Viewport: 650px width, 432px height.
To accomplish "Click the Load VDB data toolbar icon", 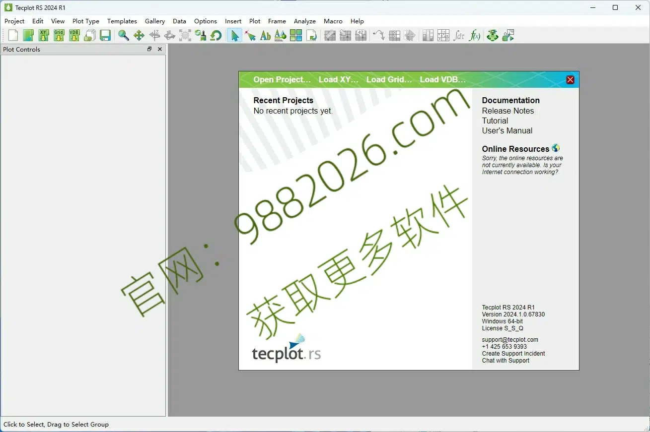I will click(x=74, y=35).
